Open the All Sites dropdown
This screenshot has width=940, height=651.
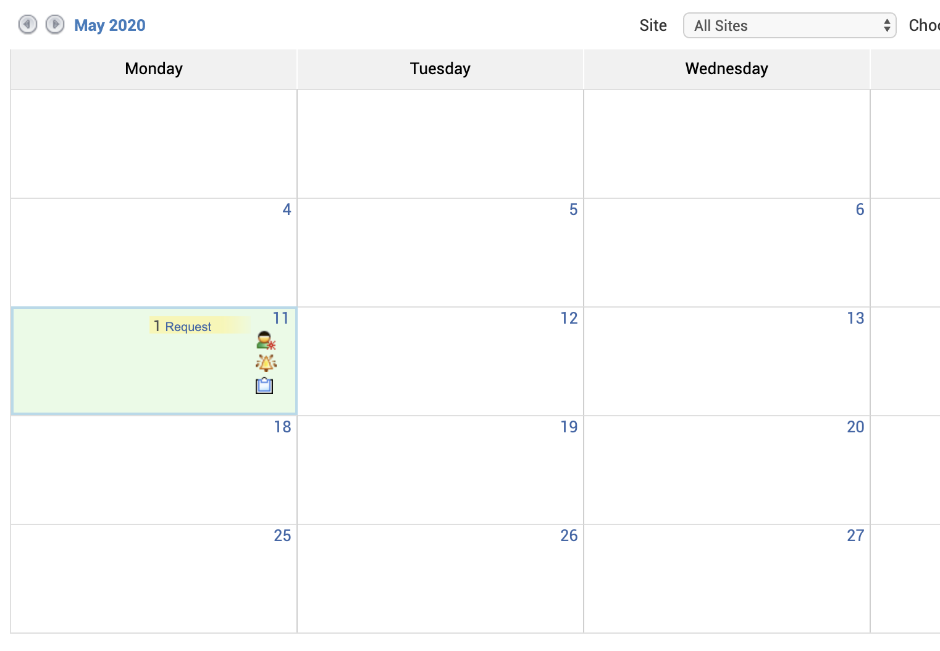pos(789,25)
